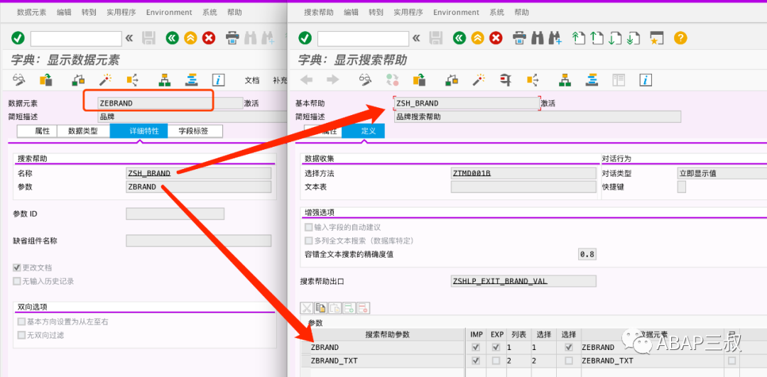Click red Cancel icon in data element window
Viewport: 767px width, 377px height.
[x=209, y=38]
